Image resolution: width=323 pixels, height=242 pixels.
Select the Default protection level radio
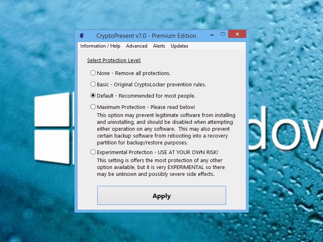(93, 96)
